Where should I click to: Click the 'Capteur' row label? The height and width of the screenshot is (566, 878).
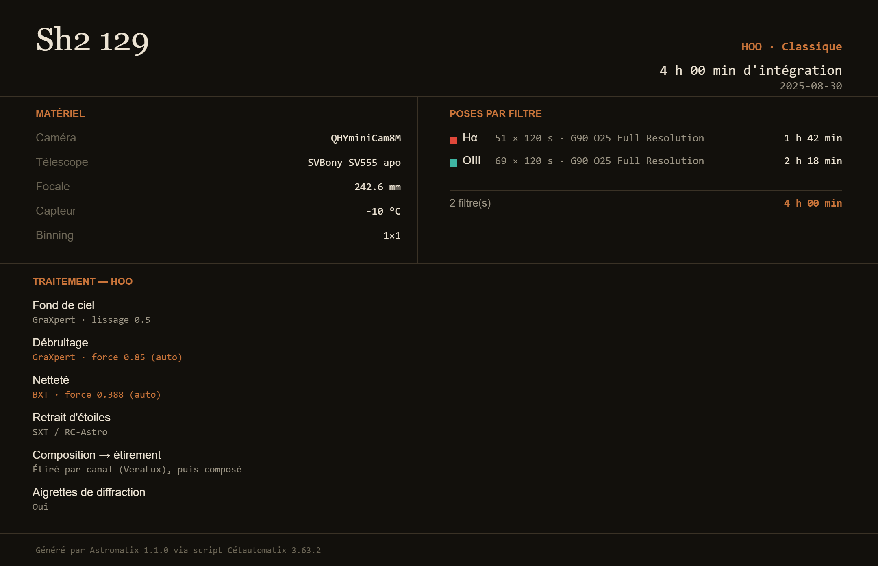coord(56,211)
